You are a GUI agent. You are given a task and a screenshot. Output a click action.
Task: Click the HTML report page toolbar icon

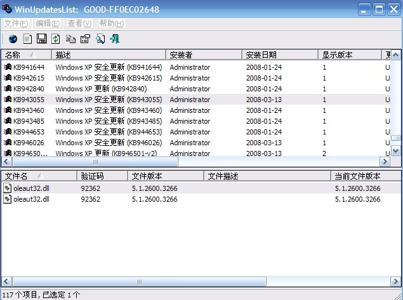coord(27,39)
